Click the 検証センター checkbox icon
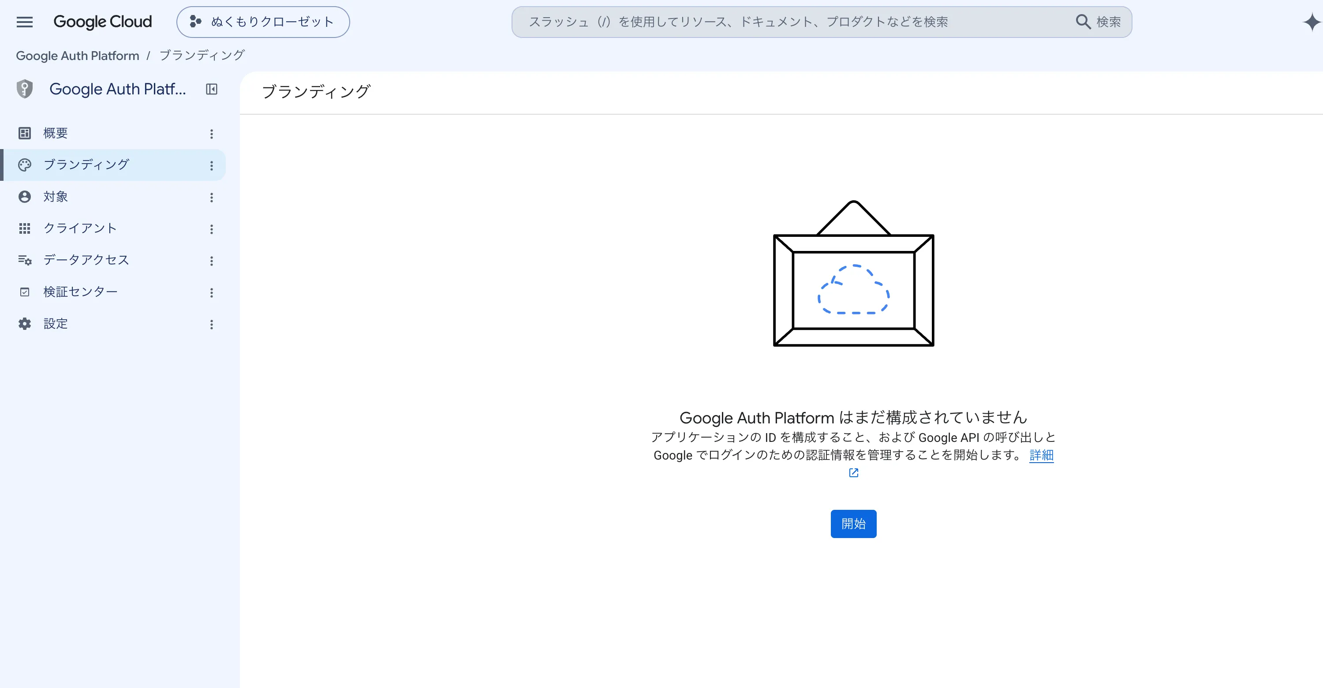The width and height of the screenshot is (1323, 688). click(x=25, y=292)
